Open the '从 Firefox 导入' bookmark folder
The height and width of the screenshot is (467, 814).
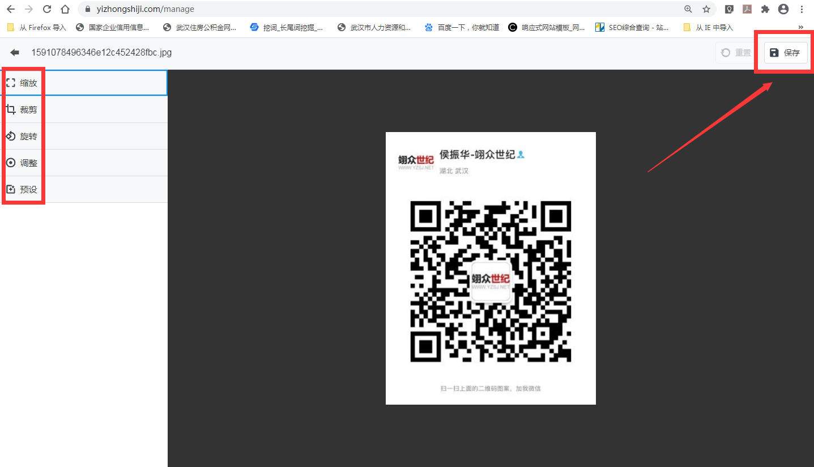(x=37, y=27)
